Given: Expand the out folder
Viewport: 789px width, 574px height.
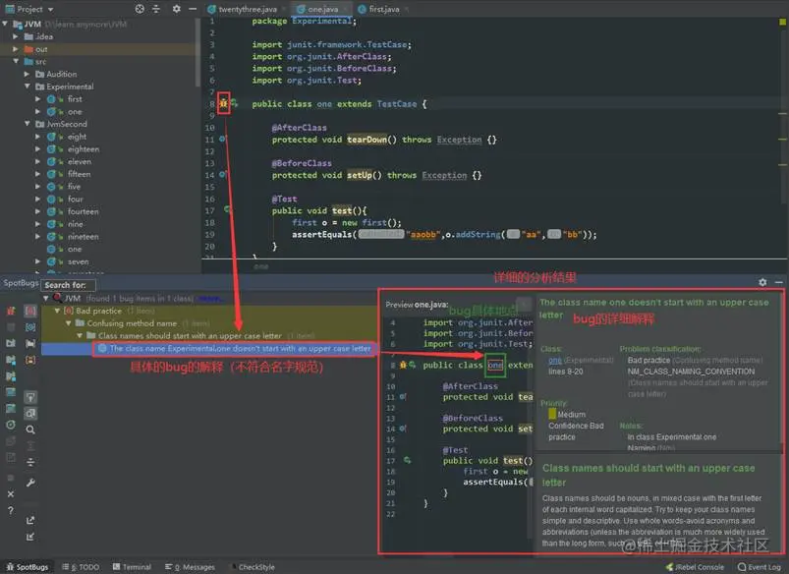Looking at the screenshot, I should (x=16, y=49).
